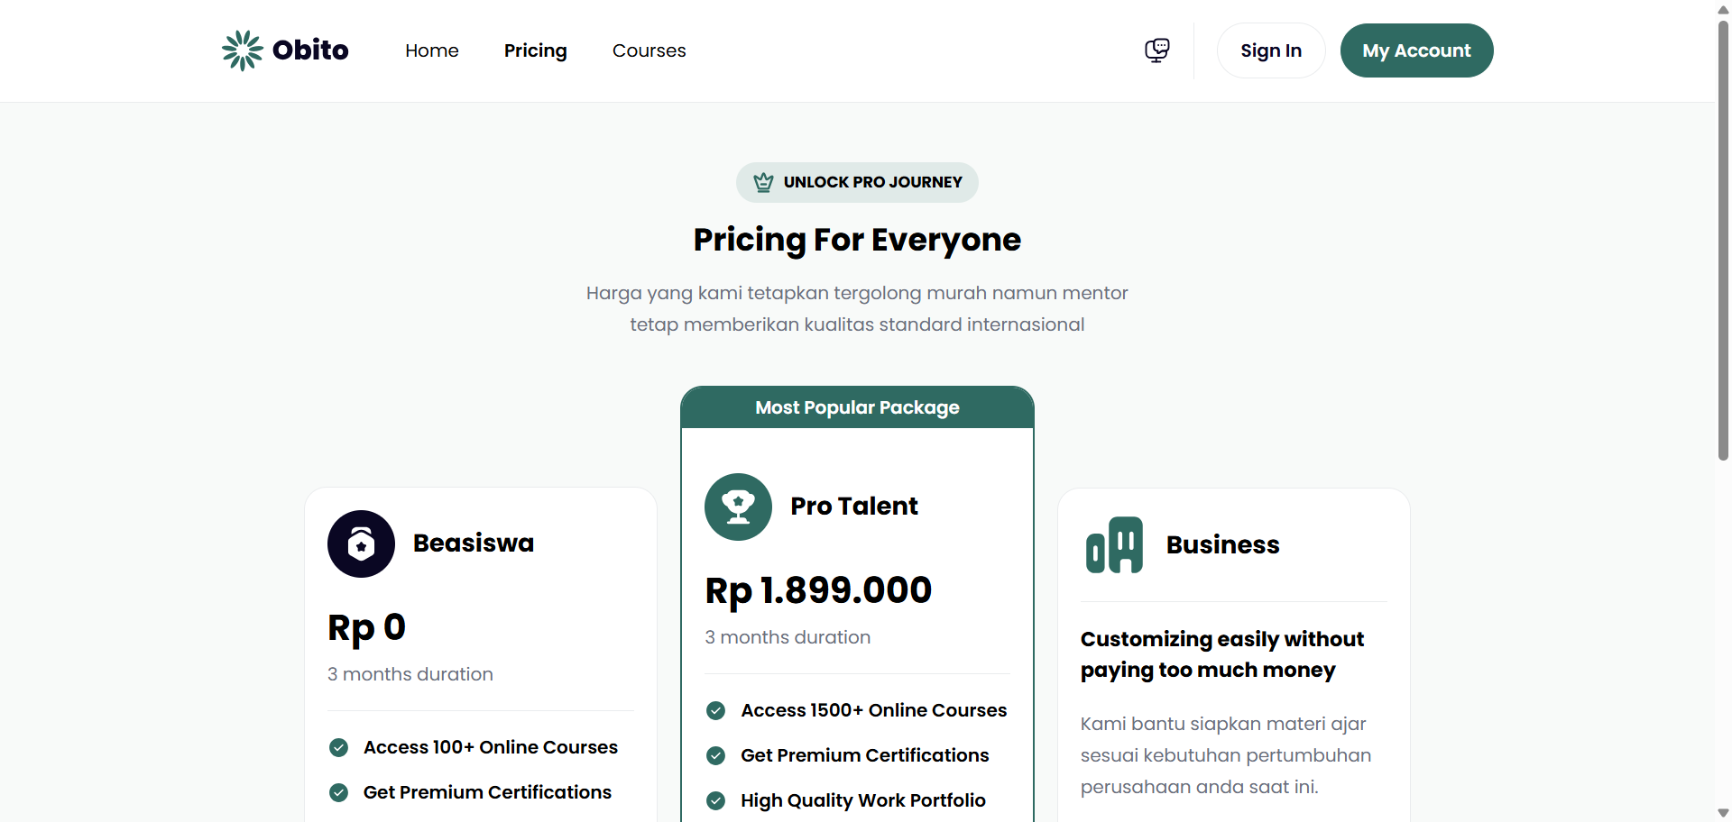Click checkmark beside High Quality Work Portfolio
The image size is (1732, 822).
[716, 800]
